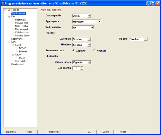Click the Zrusit button

[106, 132]
